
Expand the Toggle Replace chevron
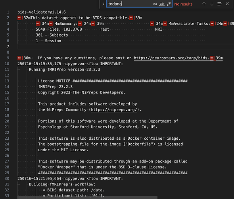click(x=103, y=4)
